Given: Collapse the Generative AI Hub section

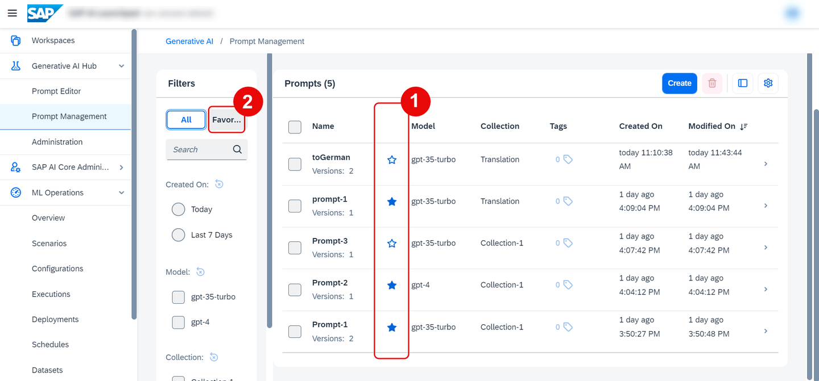Looking at the screenshot, I should [x=121, y=66].
